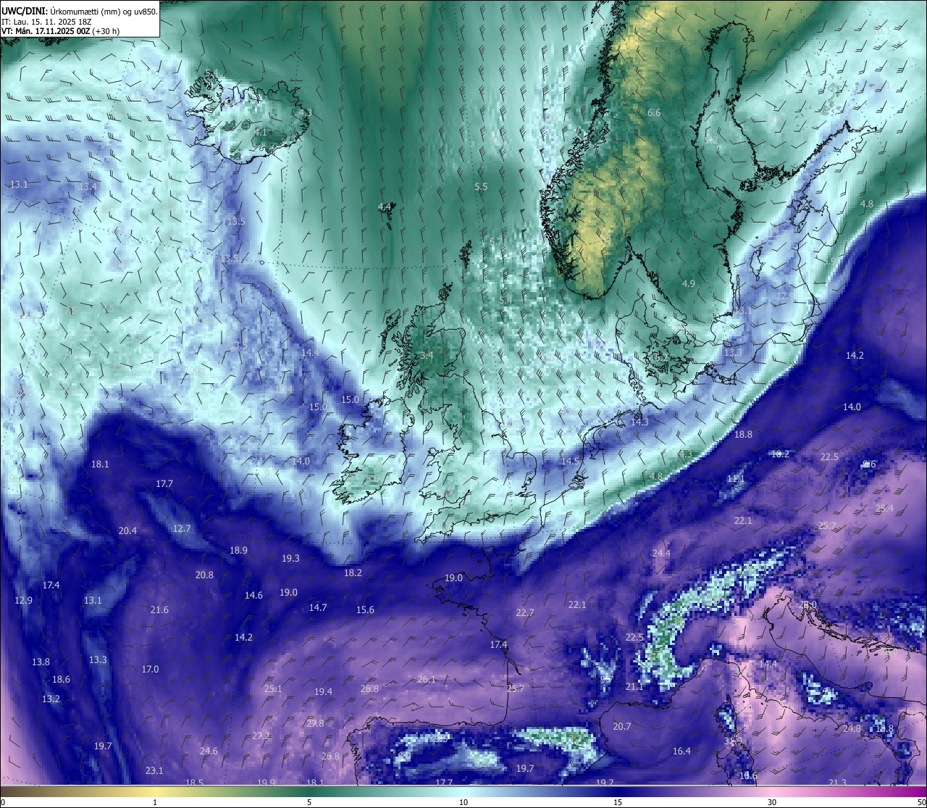
Task: Click the '27.2' value on the map
Action: (261, 736)
